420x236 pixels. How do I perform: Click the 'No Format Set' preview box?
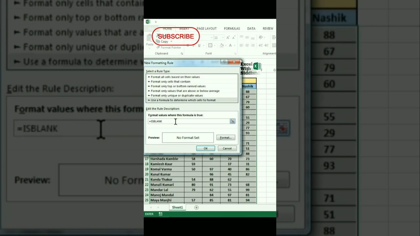[188, 138]
